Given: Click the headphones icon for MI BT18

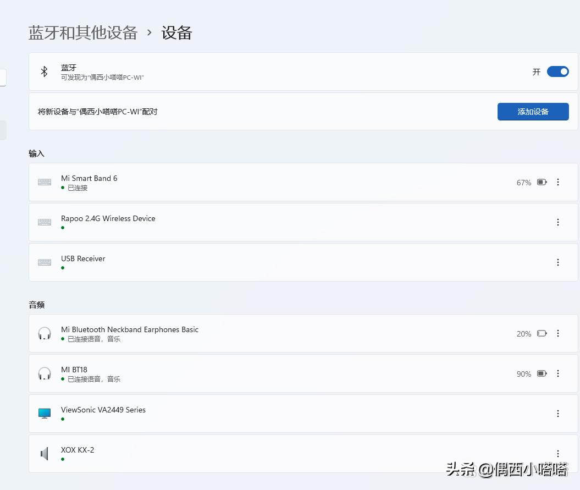Looking at the screenshot, I should [x=44, y=373].
